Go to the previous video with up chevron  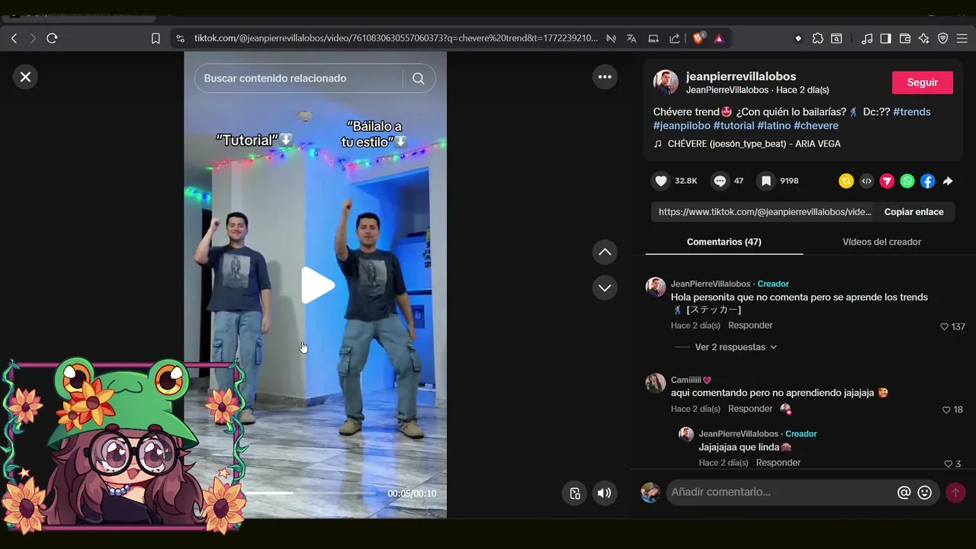coord(605,252)
